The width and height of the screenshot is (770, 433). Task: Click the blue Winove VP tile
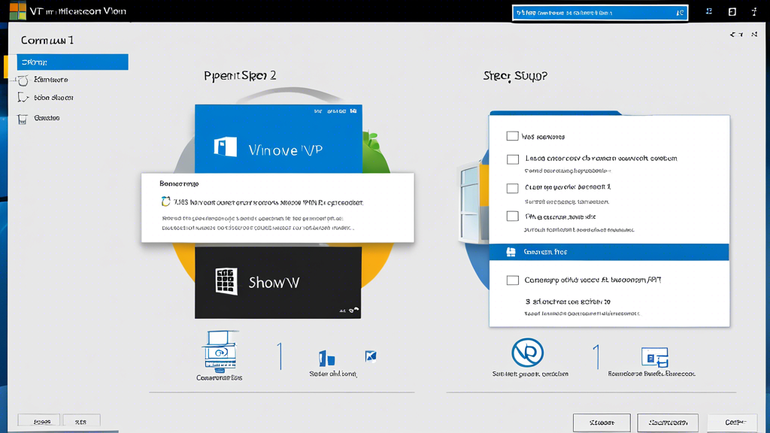(278, 139)
